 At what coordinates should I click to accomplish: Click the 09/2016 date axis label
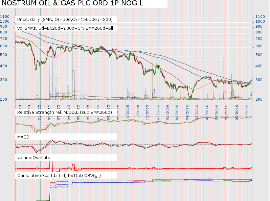(x=237, y=112)
